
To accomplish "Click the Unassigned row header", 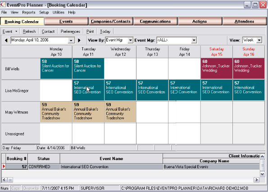I will 21,134.
